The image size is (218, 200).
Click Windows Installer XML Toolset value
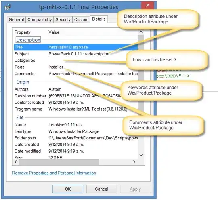point(88,109)
